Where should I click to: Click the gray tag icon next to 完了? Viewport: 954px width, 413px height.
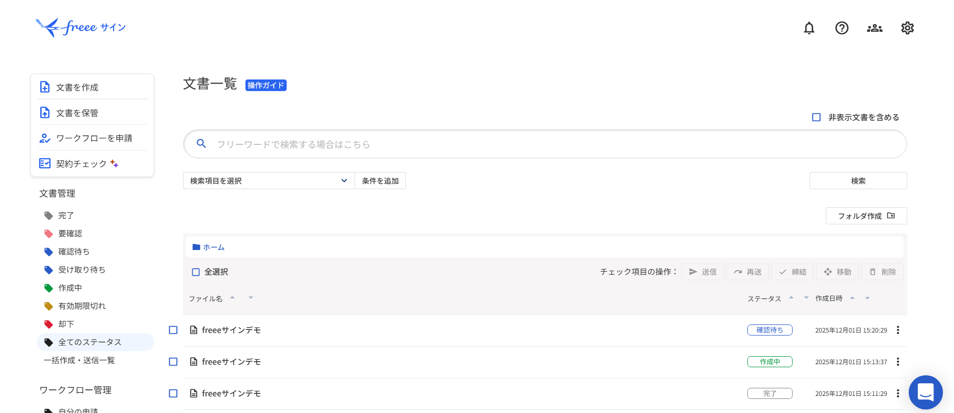pyautogui.click(x=49, y=216)
